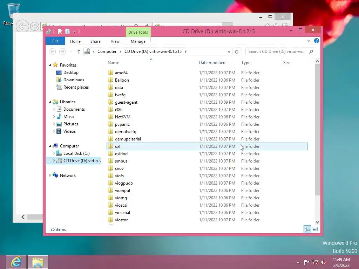359x269 pixels.
Task: Select the qxldod folder row
Action: (207, 154)
